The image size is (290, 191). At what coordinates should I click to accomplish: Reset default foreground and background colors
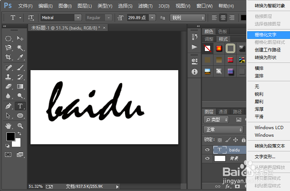[8, 146]
